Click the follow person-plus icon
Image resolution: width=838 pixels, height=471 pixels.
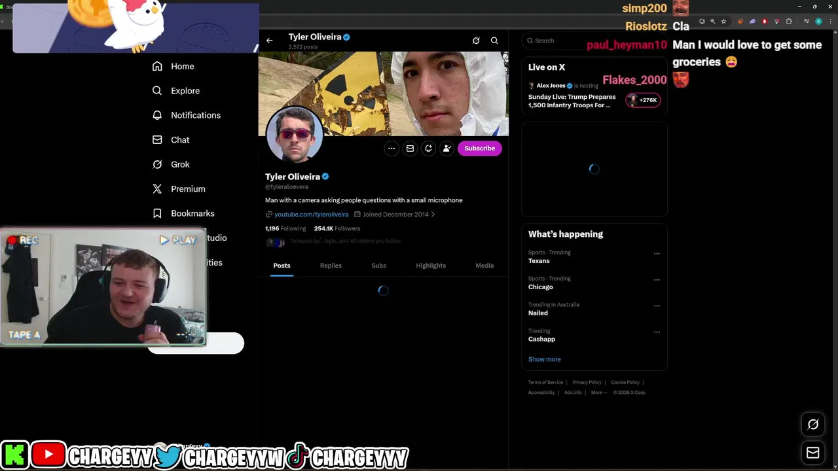pos(446,148)
